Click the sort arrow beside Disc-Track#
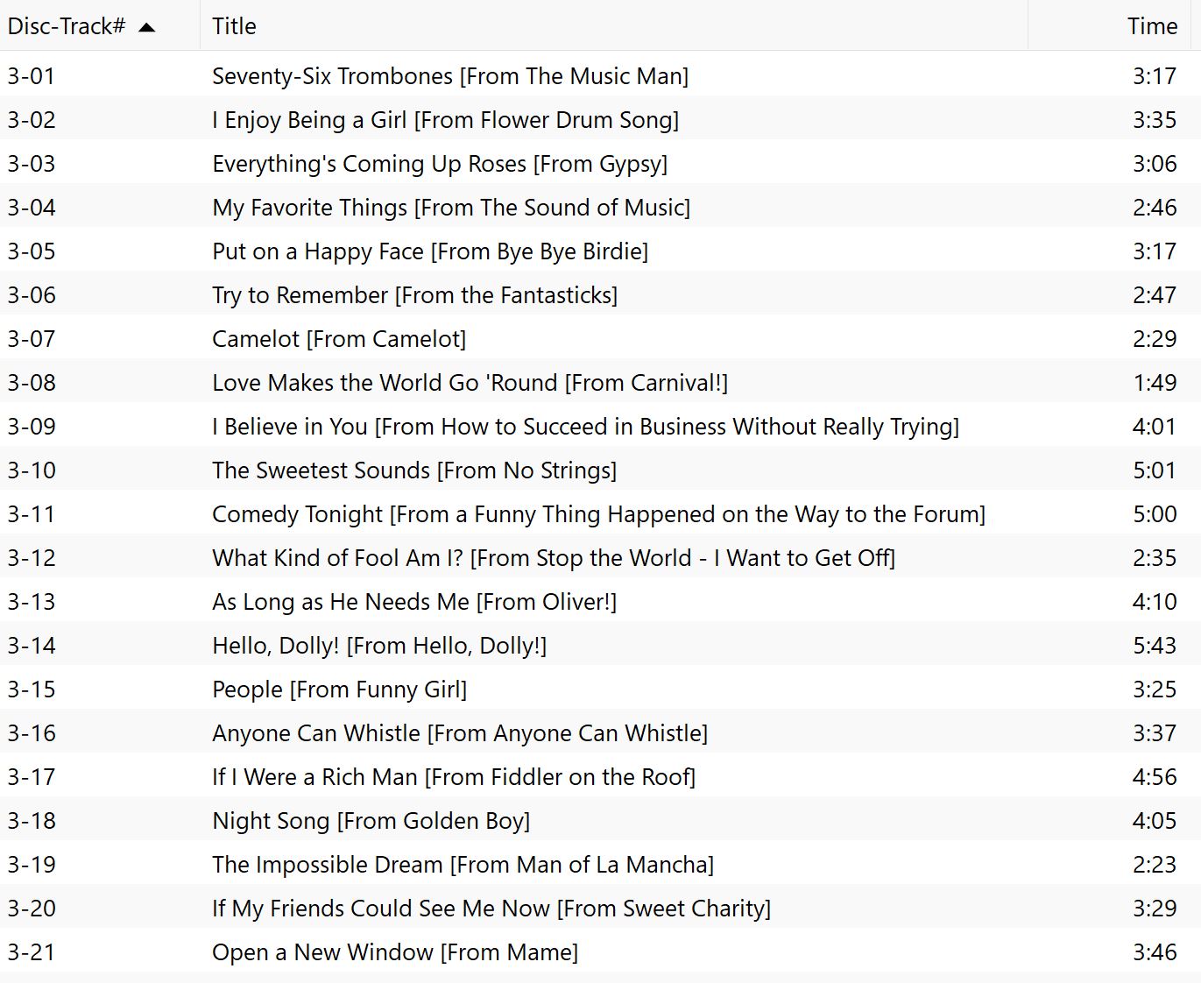 point(147,27)
